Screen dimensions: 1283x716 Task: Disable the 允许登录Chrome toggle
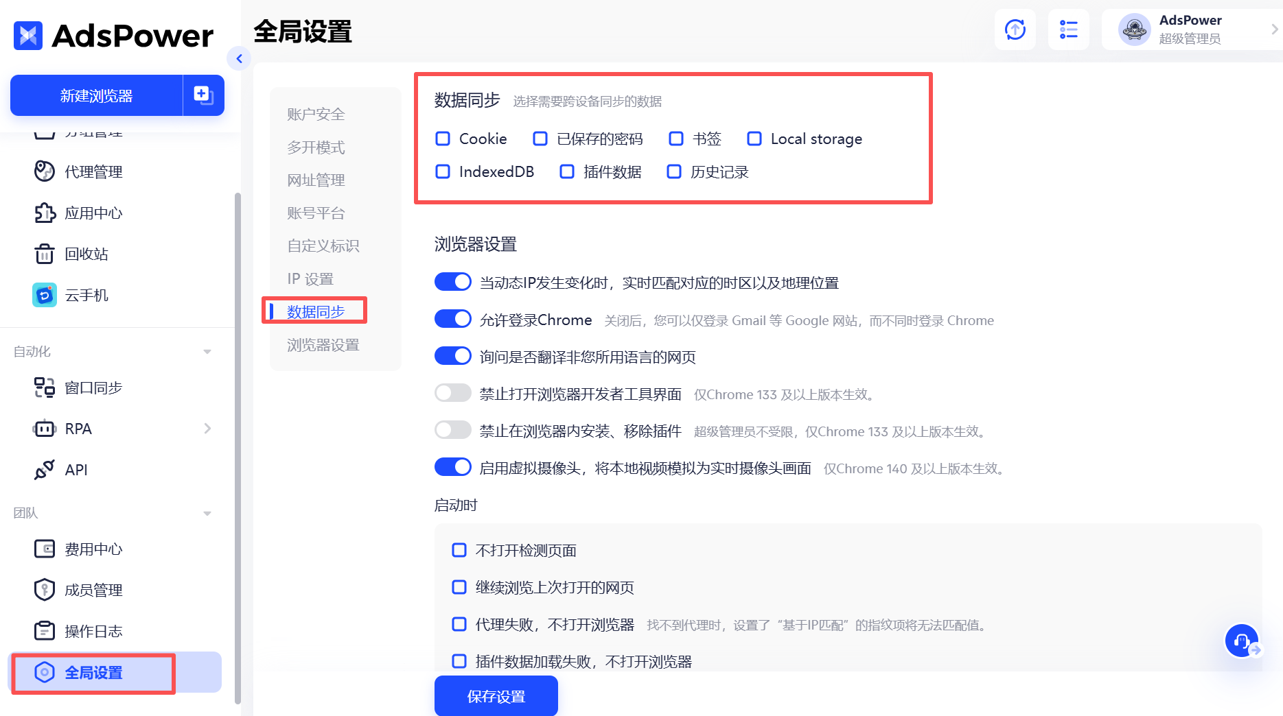[x=452, y=318]
